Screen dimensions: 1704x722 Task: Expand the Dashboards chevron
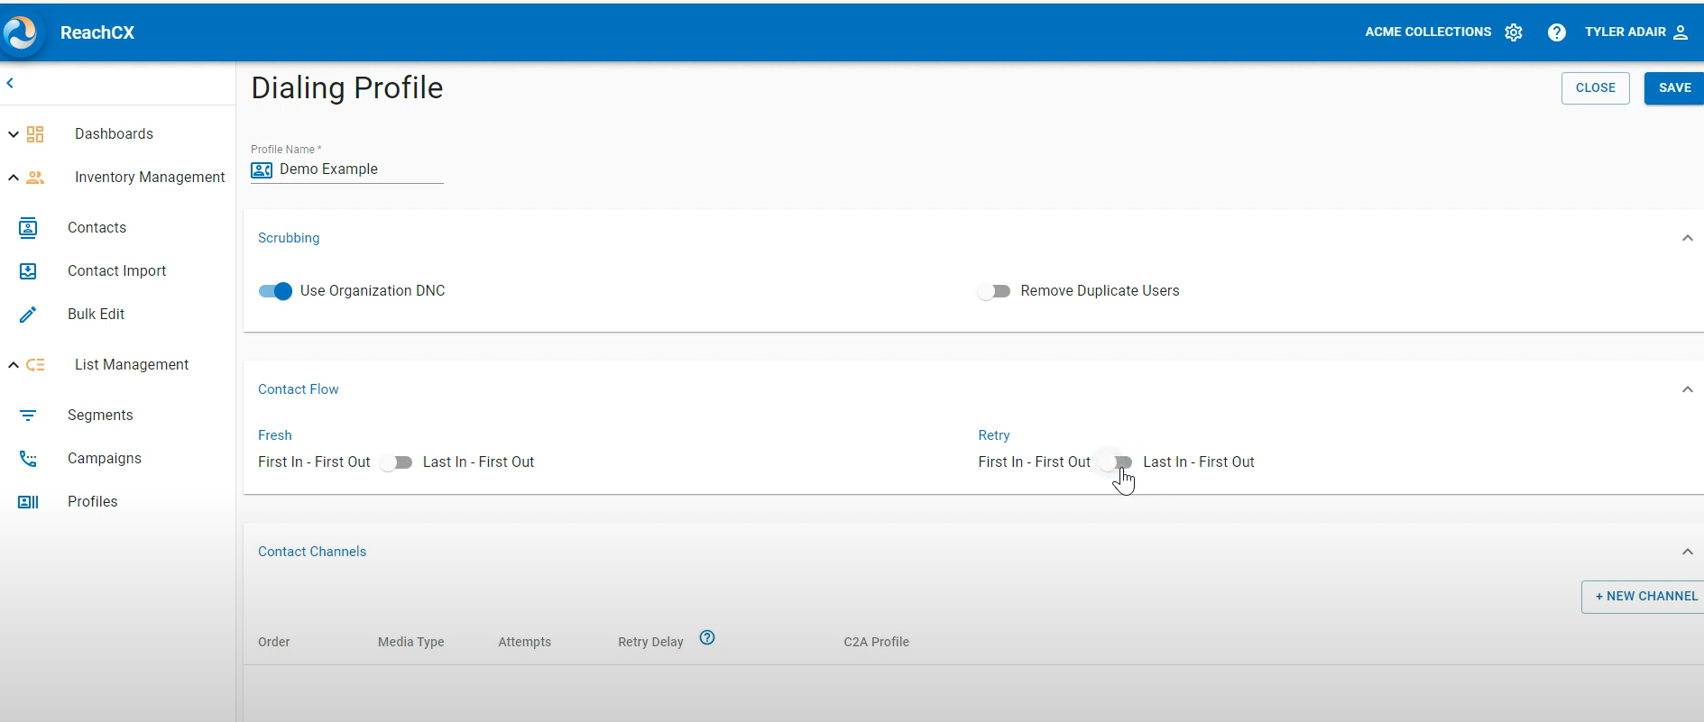[14, 134]
